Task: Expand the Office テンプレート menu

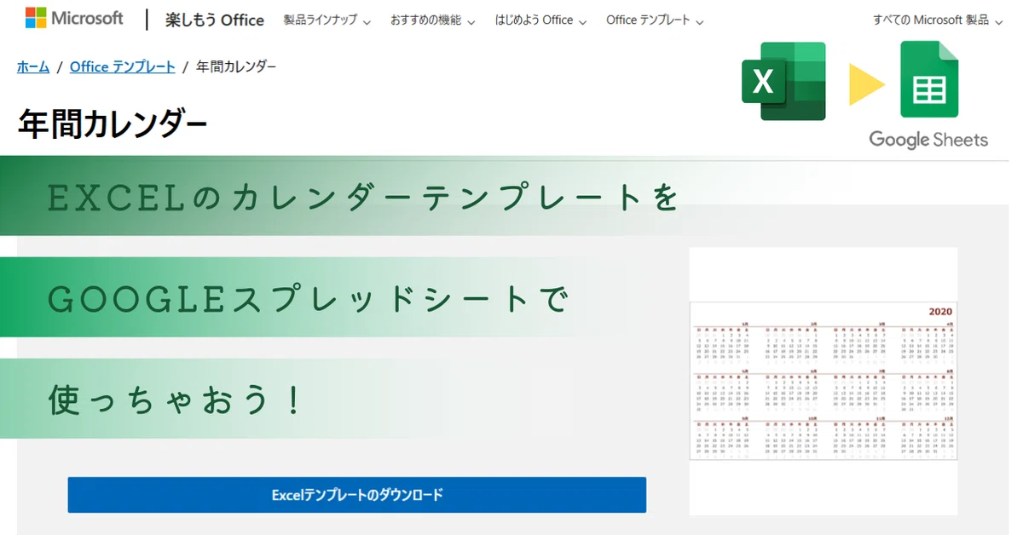Action: (x=655, y=20)
